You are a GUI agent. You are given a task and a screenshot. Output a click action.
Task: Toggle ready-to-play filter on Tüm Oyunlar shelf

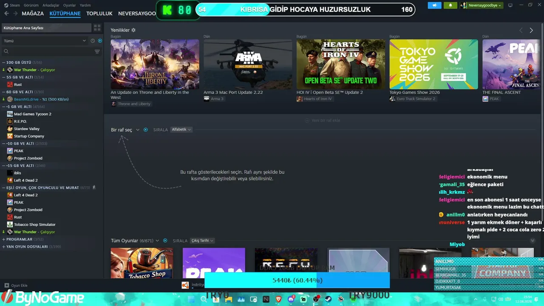pyautogui.click(x=165, y=241)
